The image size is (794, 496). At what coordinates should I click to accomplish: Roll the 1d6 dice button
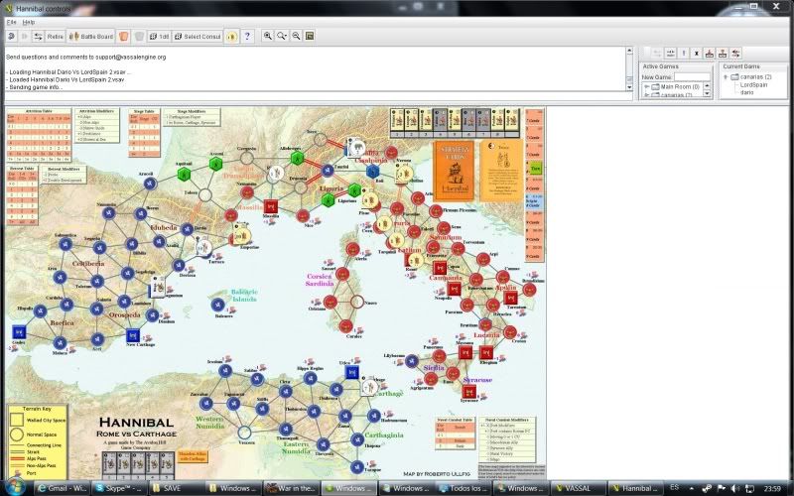[159, 36]
